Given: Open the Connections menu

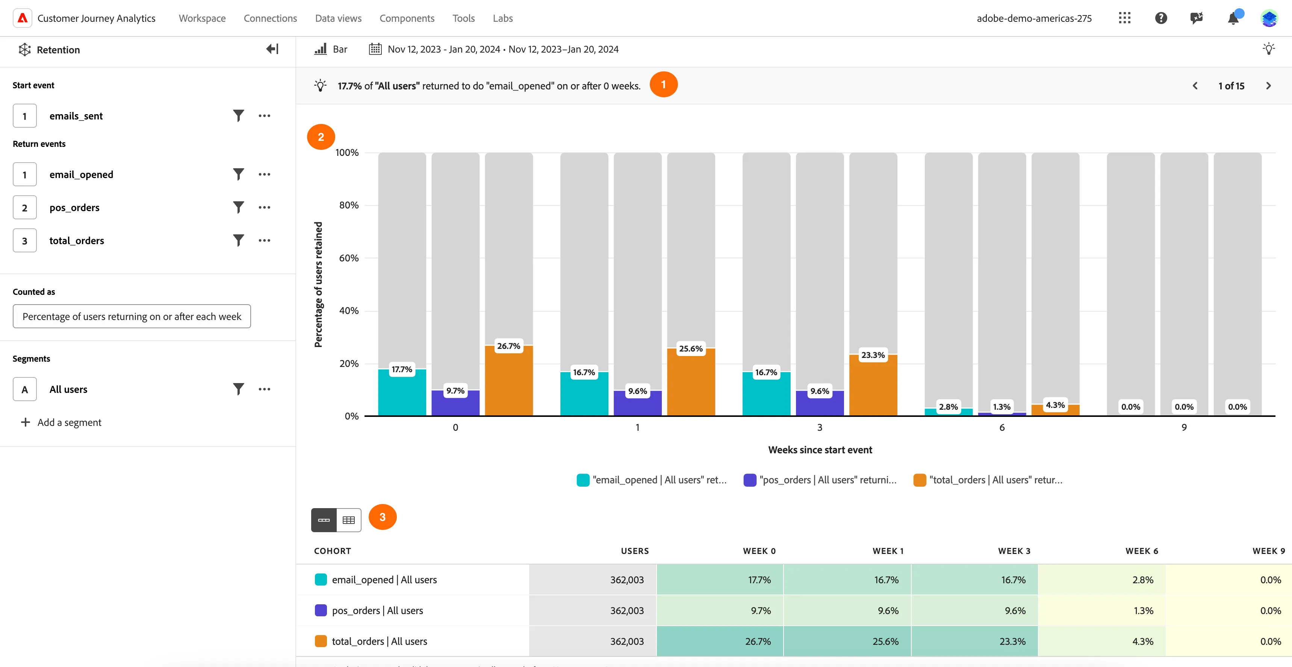Looking at the screenshot, I should tap(270, 18).
